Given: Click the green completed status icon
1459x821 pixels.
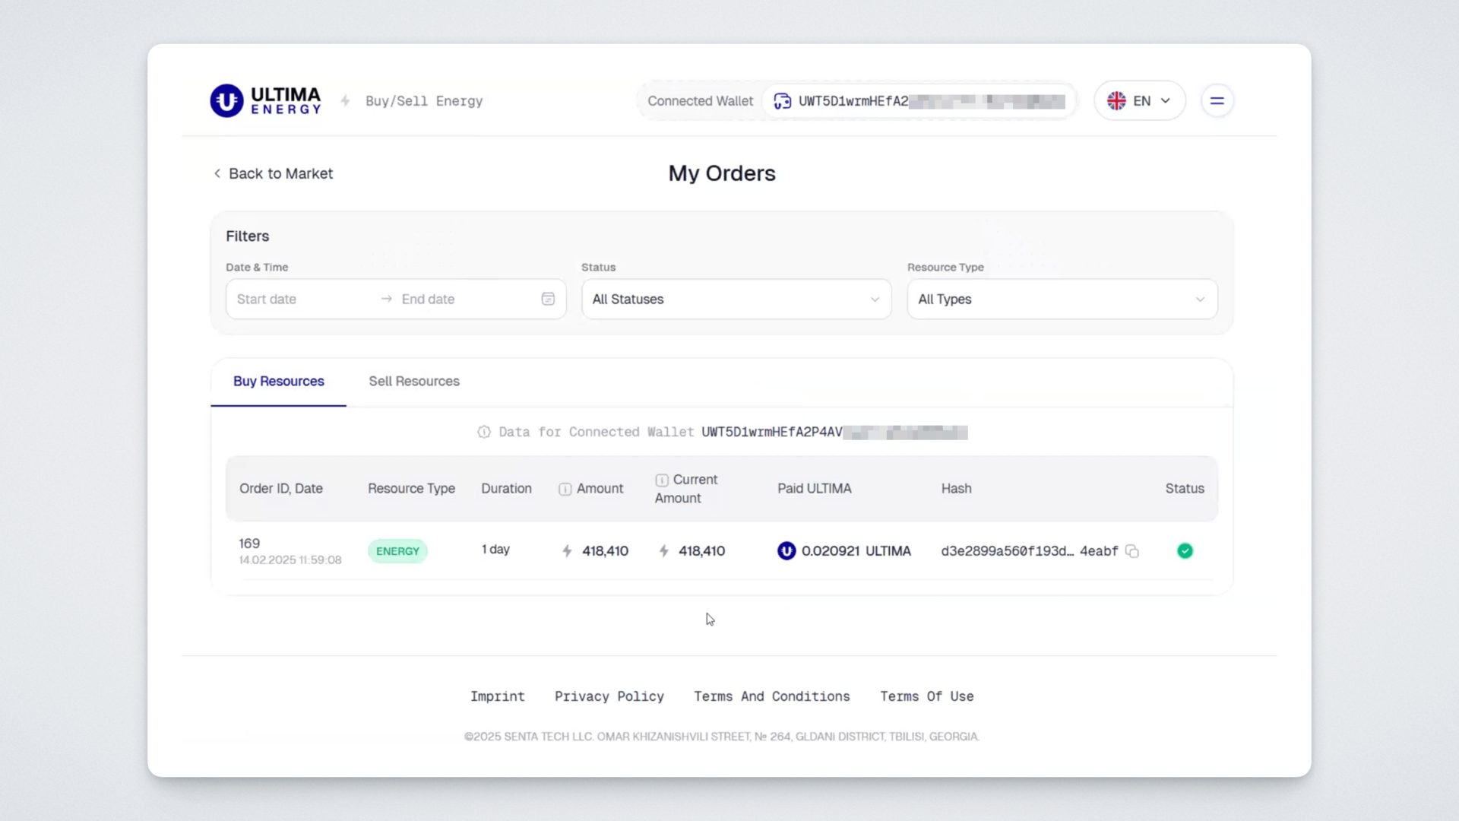Looking at the screenshot, I should pos(1185,551).
